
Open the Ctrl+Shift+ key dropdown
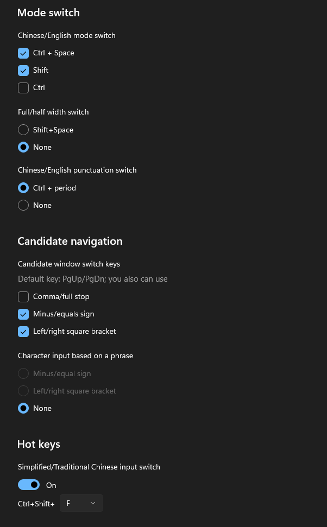(x=81, y=503)
